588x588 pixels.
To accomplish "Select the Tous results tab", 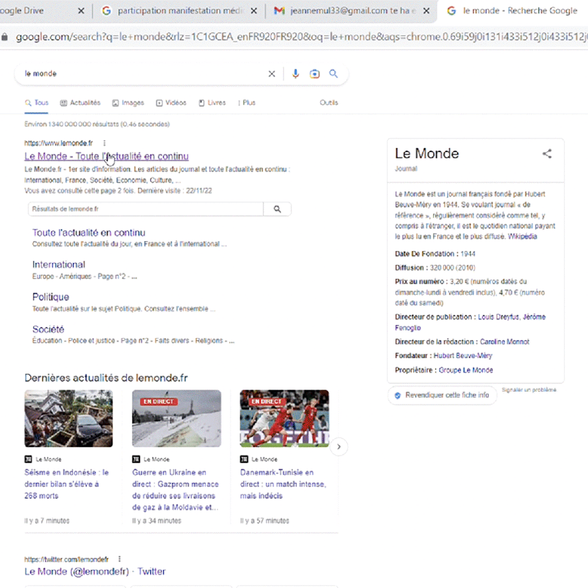I will point(37,102).
